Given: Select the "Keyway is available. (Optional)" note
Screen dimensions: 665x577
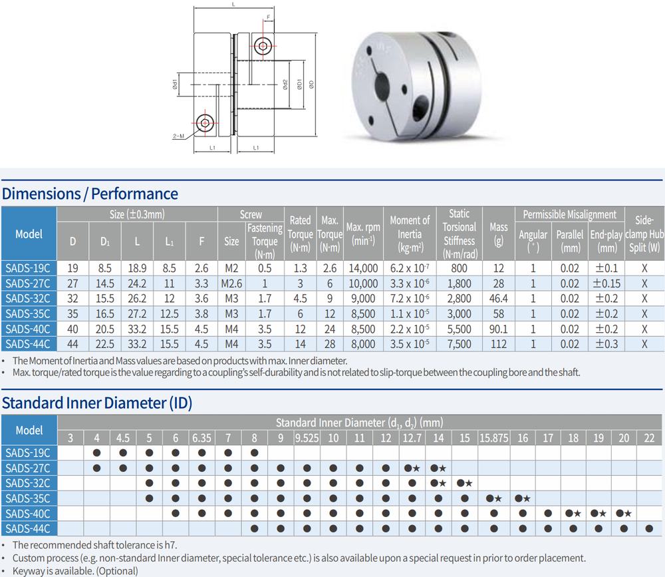Looking at the screenshot, I should click(x=75, y=571).
